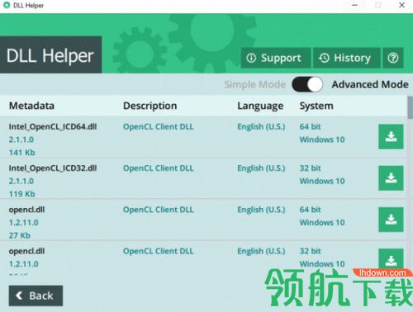413x312 pixels.
Task: Download the 32 bit opencl.dll file
Action: coord(391,259)
